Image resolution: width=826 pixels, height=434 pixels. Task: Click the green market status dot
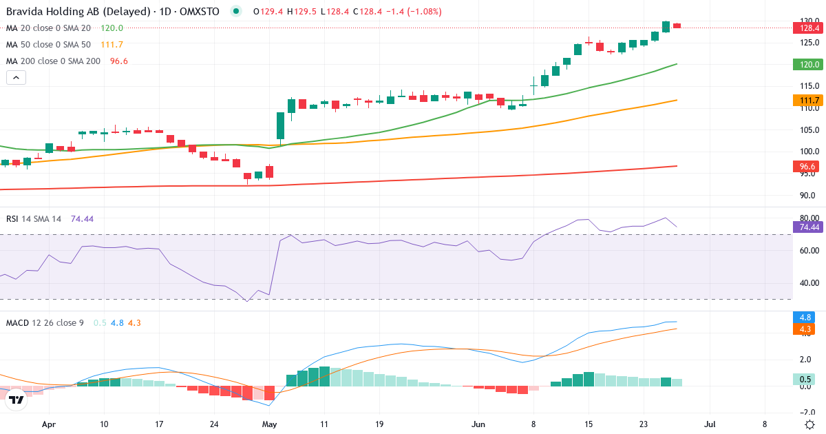coord(237,11)
